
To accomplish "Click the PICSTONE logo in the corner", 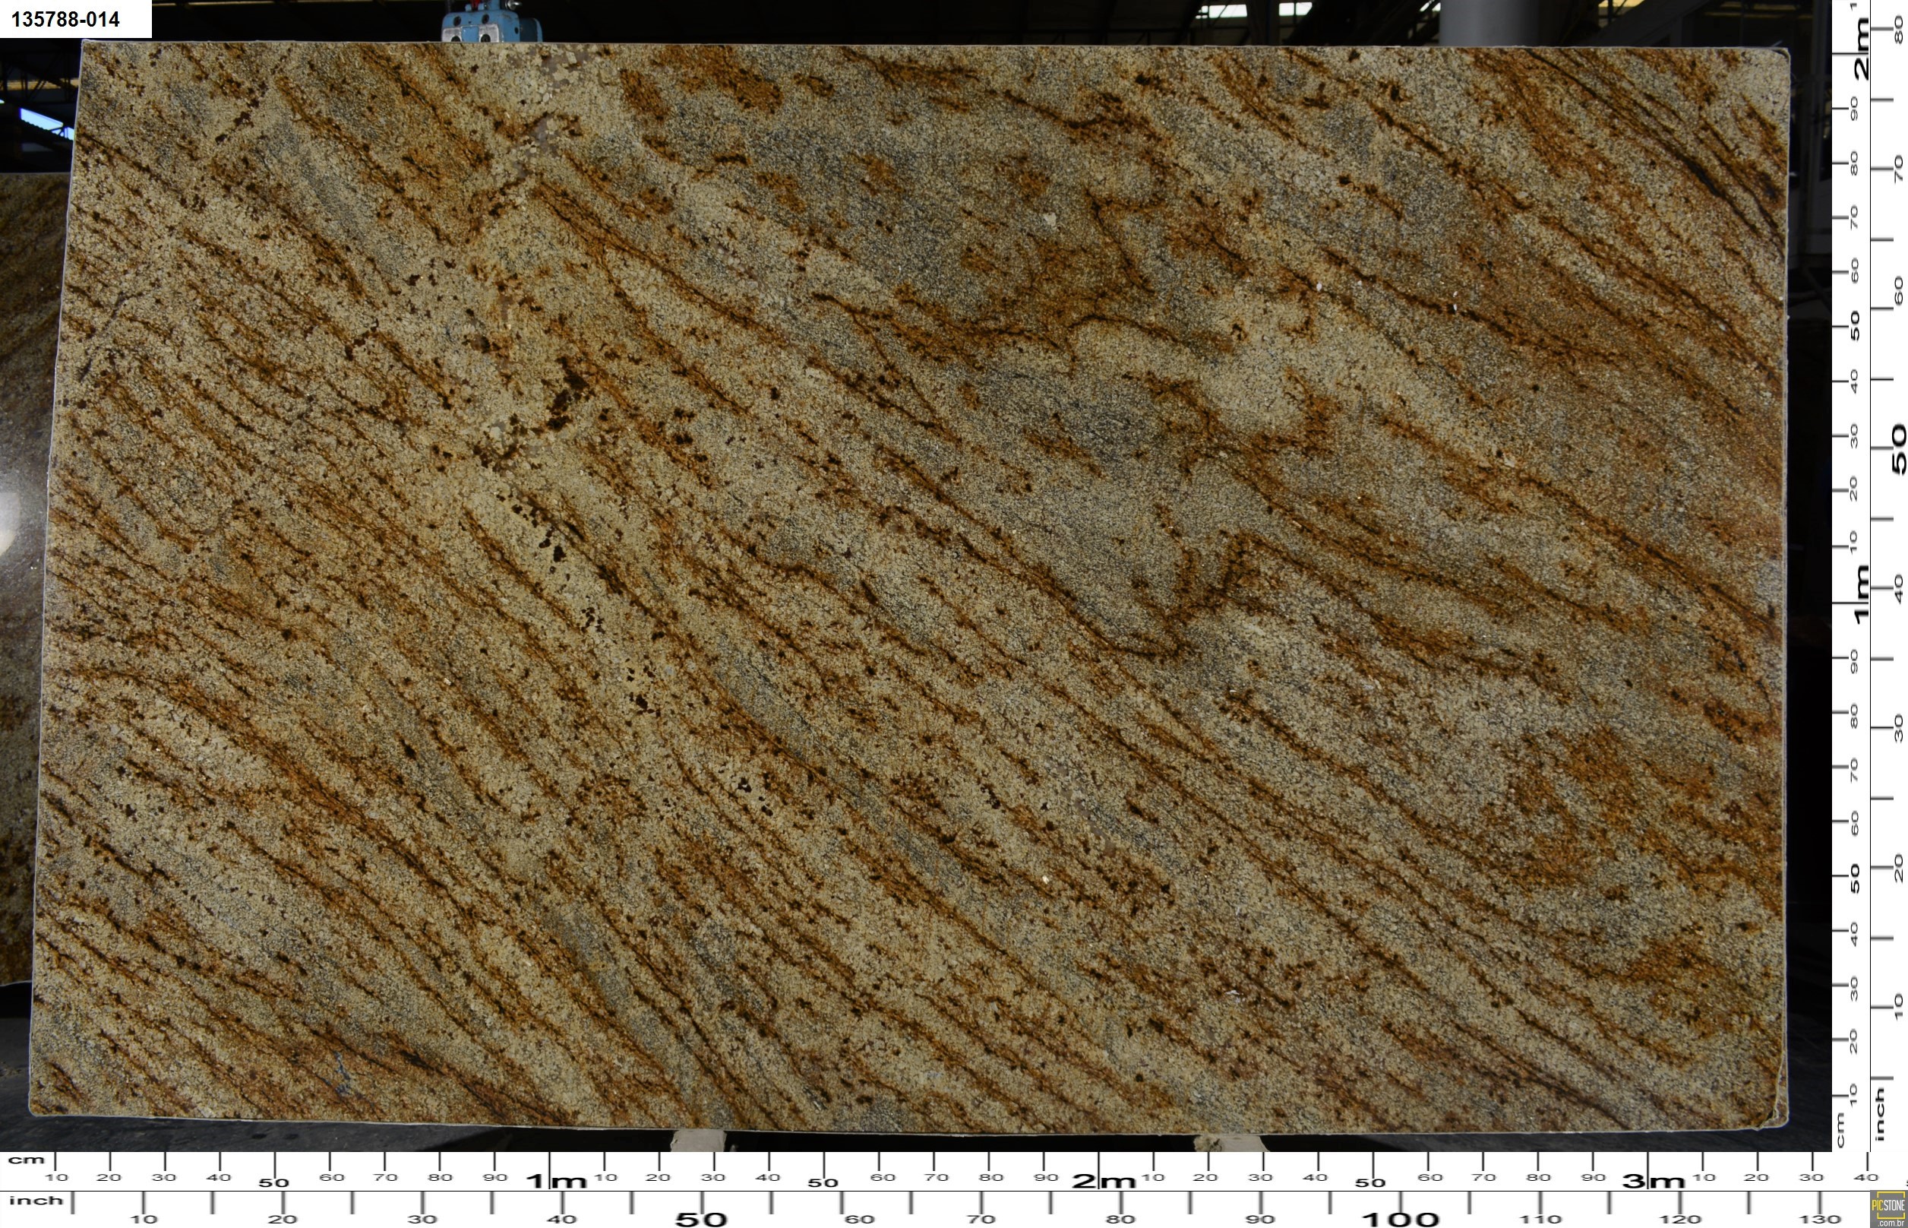I will pos(1887,1208).
